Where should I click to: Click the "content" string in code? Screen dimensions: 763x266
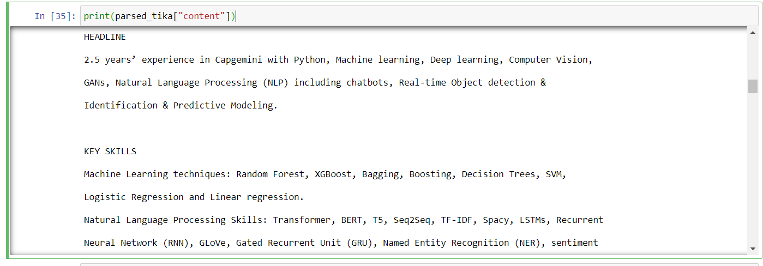pos(202,16)
